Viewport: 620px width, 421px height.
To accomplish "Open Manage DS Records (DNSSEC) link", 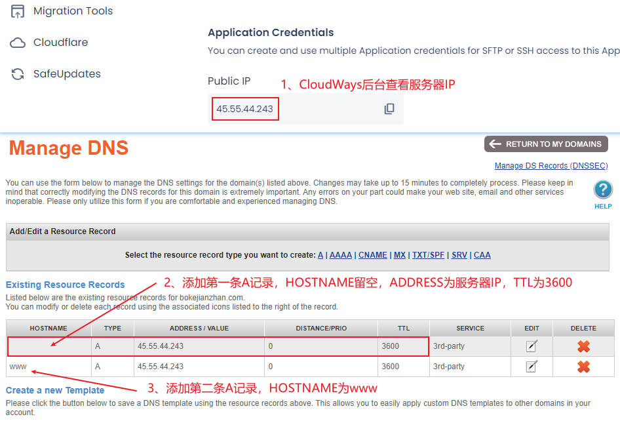I will click(551, 166).
